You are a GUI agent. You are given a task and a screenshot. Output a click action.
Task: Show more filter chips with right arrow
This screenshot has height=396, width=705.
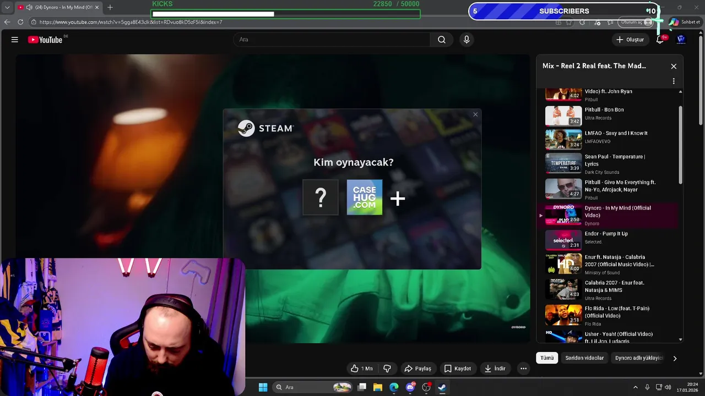(x=675, y=358)
